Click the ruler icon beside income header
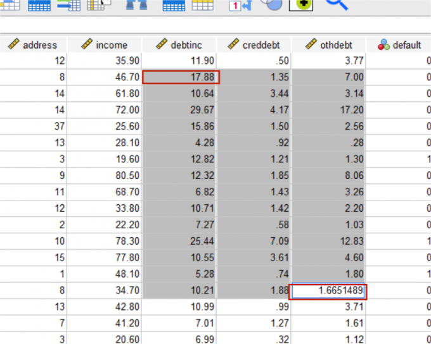This screenshot has width=431, height=344. [87, 45]
